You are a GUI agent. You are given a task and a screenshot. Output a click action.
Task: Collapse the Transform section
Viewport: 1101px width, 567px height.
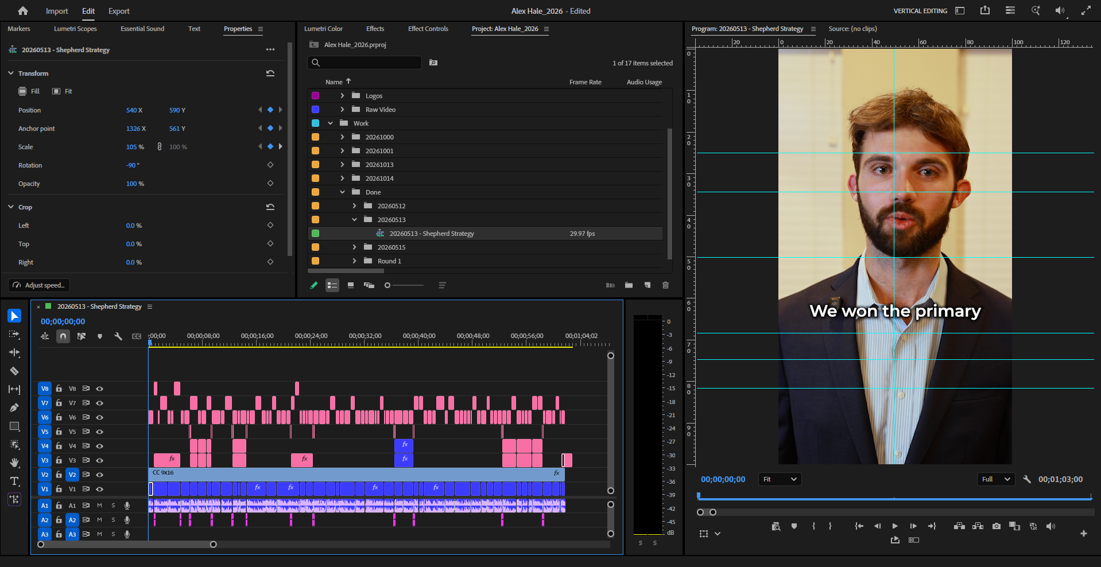pos(11,73)
